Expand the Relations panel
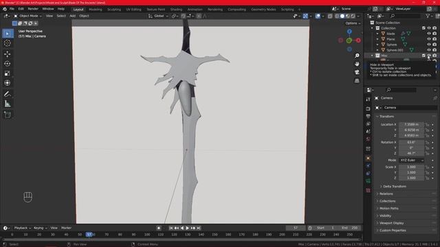Image resolution: width=440 pixels, height=247 pixels. [386, 193]
